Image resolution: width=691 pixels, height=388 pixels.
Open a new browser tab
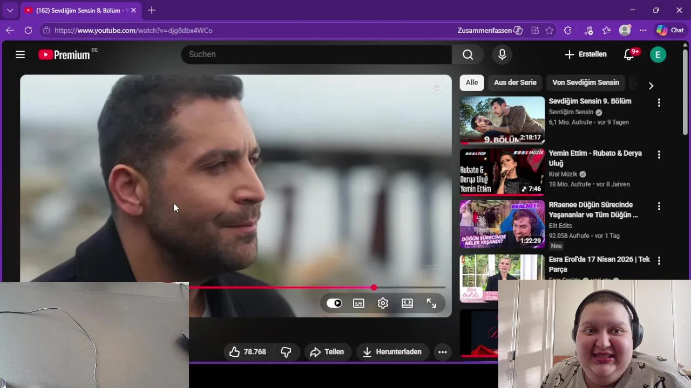152,10
